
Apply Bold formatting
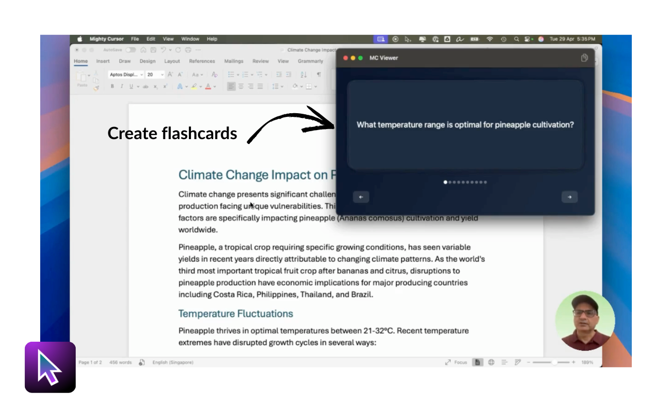coord(112,87)
